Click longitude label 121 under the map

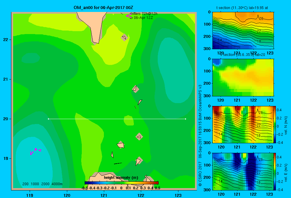pos(104,195)
